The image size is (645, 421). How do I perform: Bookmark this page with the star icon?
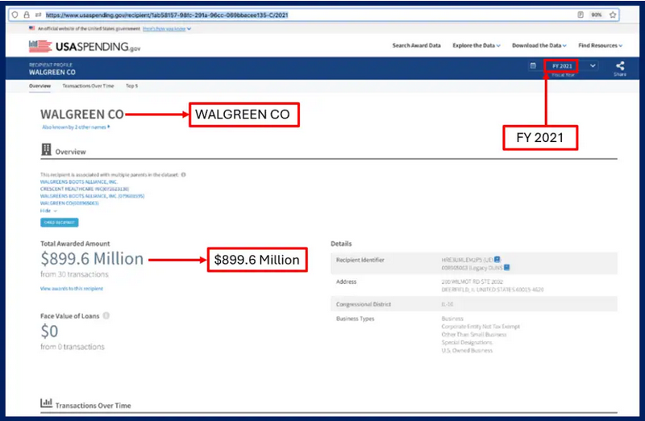(613, 15)
